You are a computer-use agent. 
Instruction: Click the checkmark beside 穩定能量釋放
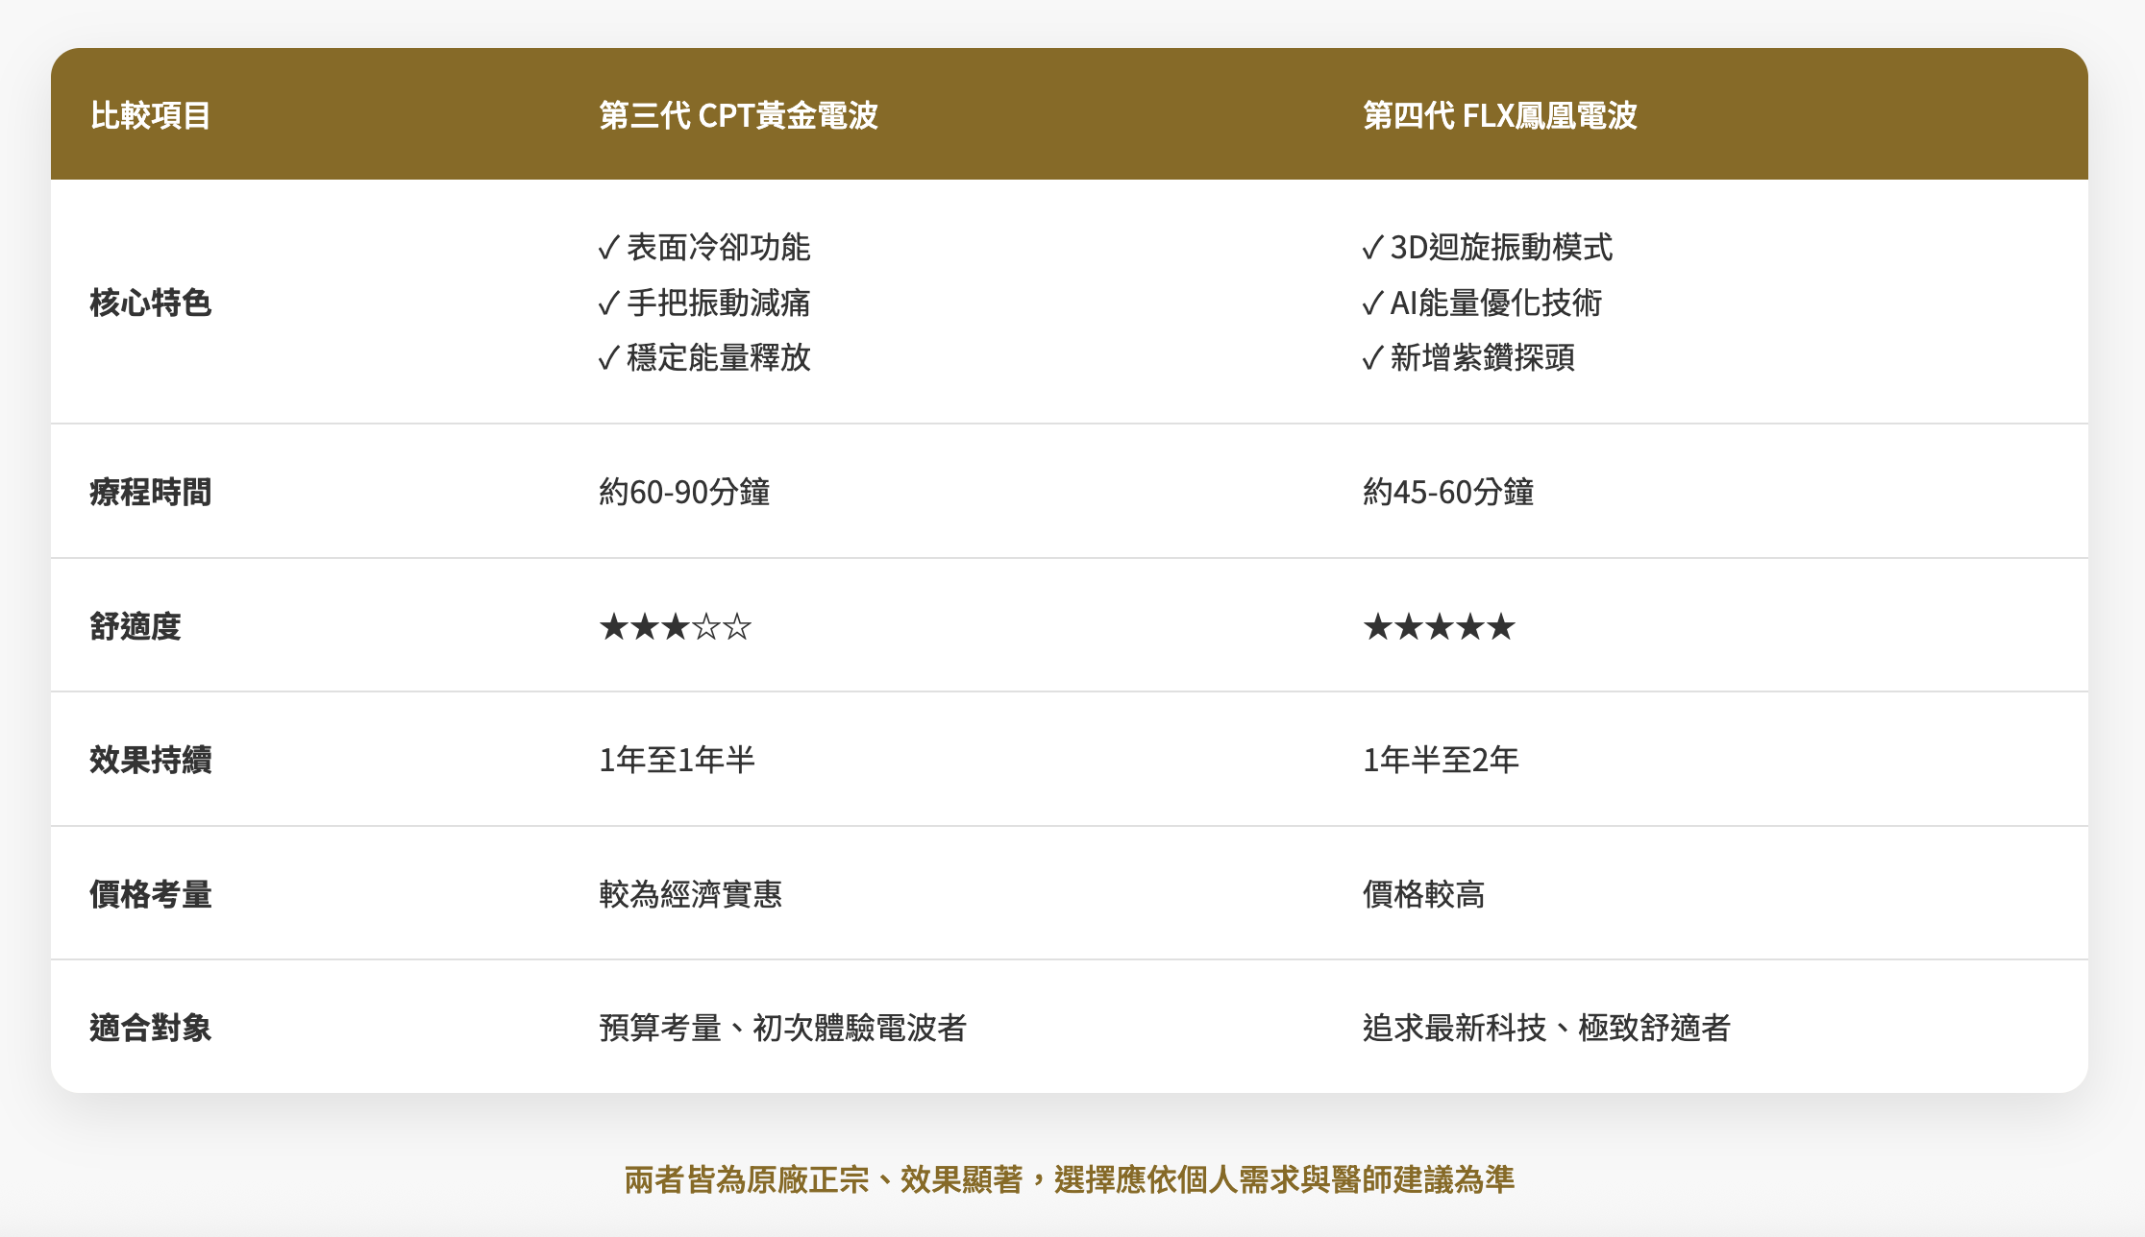[x=608, y=359]
